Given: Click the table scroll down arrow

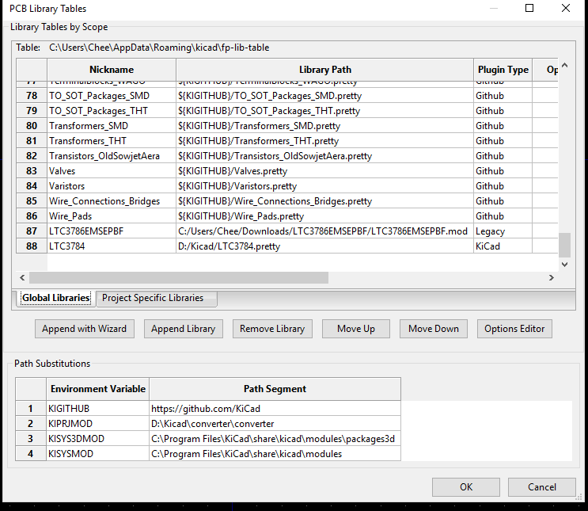Looking at the screenshot, I should [x=565, y=265].
